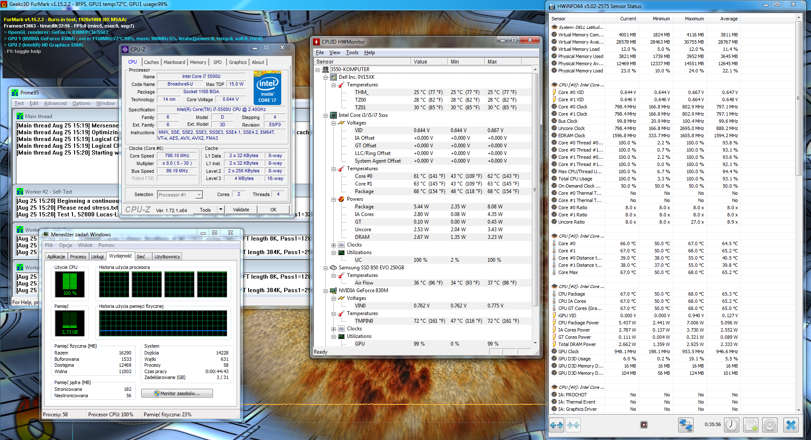The width and height of the screenshot is (811, 440).
Task: Collapse the Powers node in HWMonitor
Action: pos(333,199)
